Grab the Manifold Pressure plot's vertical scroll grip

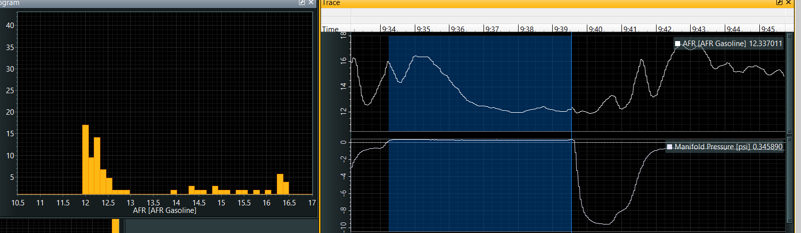pos(789,180)
